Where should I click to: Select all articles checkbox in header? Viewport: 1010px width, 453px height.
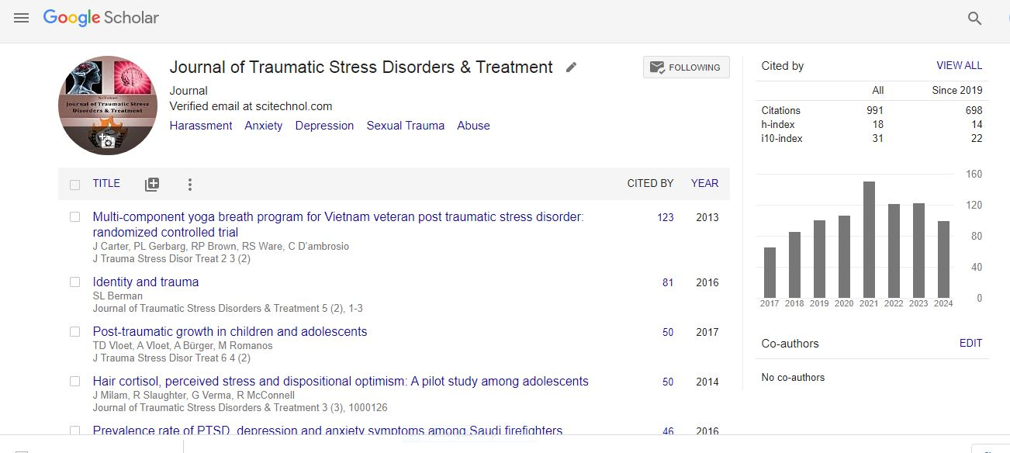pos(75,185)
